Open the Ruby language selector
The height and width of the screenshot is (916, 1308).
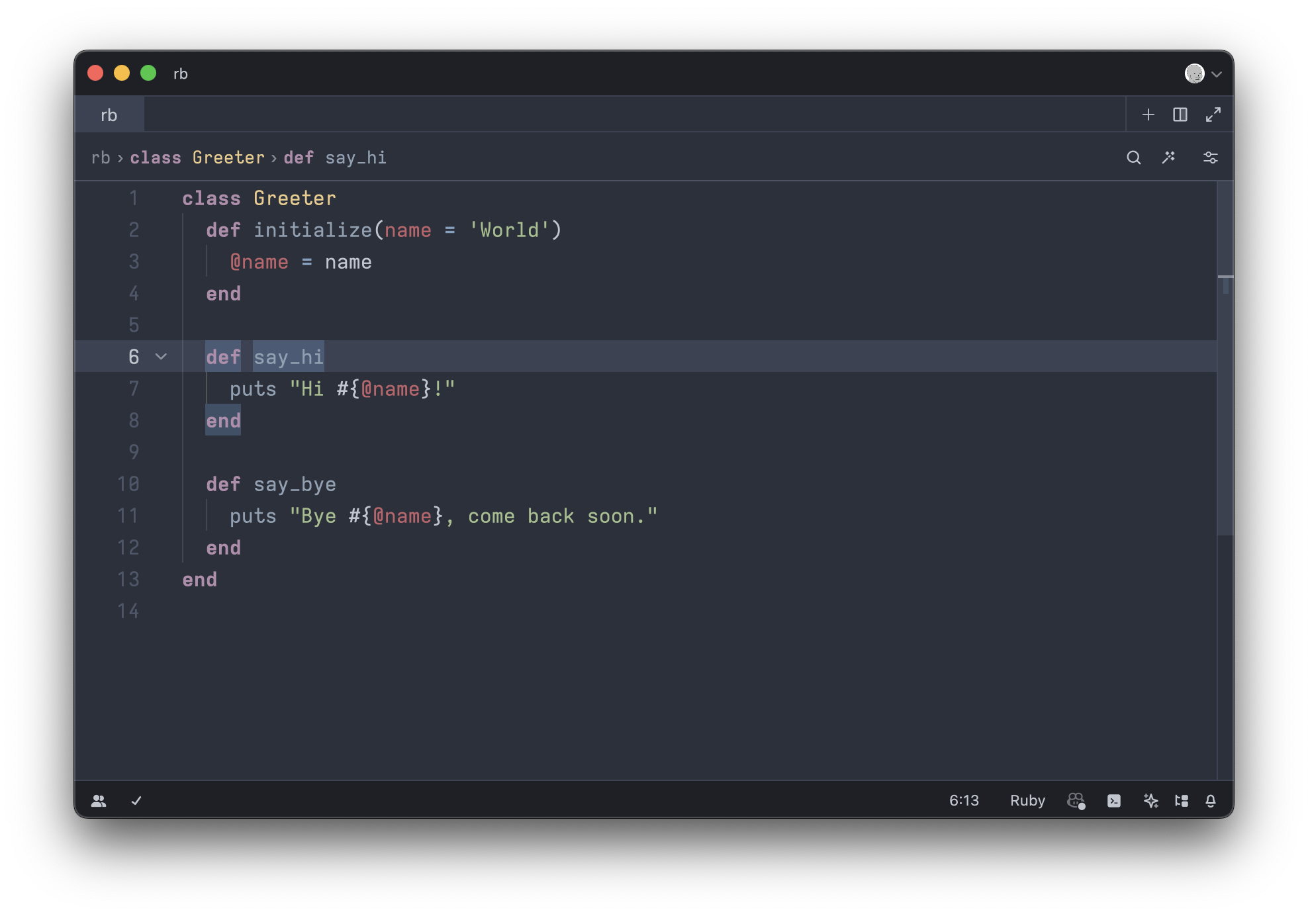coord(1027,801)
